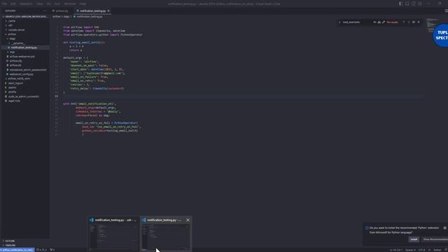Open .wget-hsts file in Explorer
The width and height of the screenshot is (448, 252).
pyautogui.click(x=14, y=101)
